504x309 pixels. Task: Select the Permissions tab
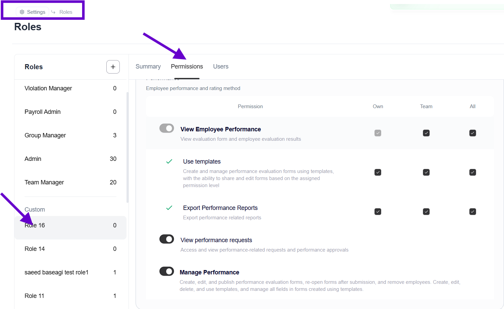(187, 67)
